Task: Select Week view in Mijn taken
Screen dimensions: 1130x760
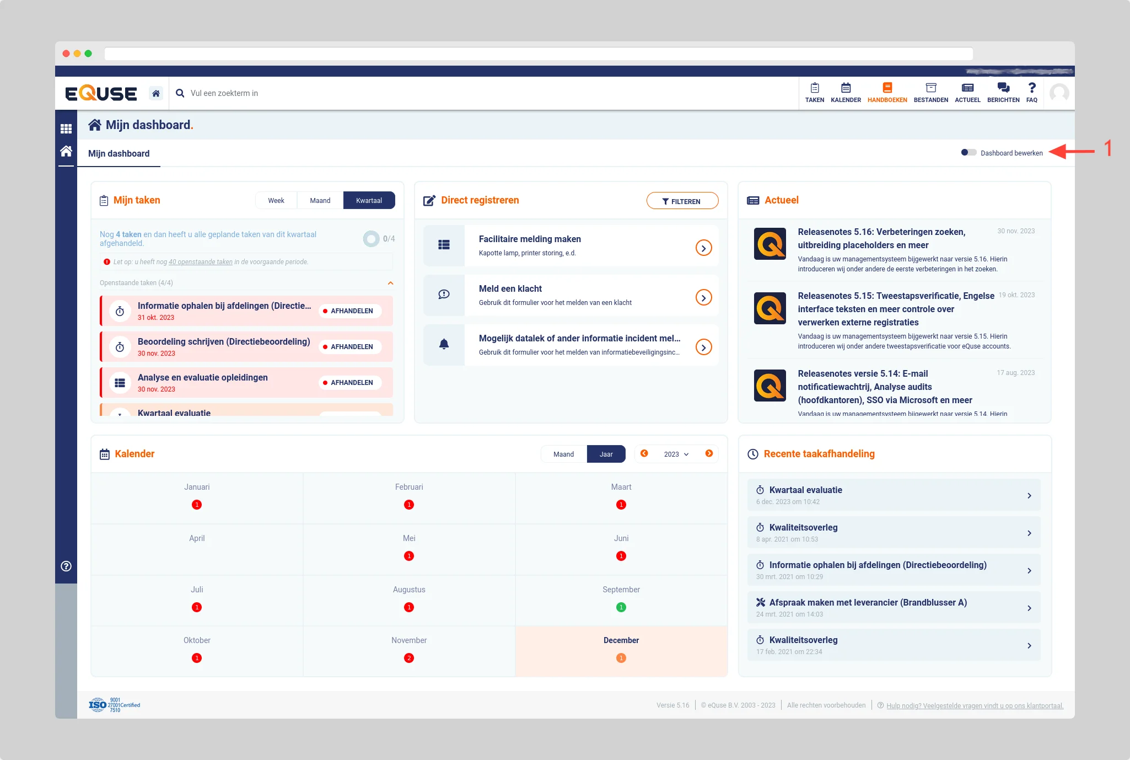Action: click(276, 200)
